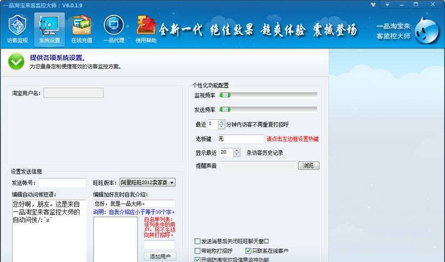This screenshot has width=445, height=262.
Task: Close the 一品淘宝来客监控大师 window
Action: [433, 4]
